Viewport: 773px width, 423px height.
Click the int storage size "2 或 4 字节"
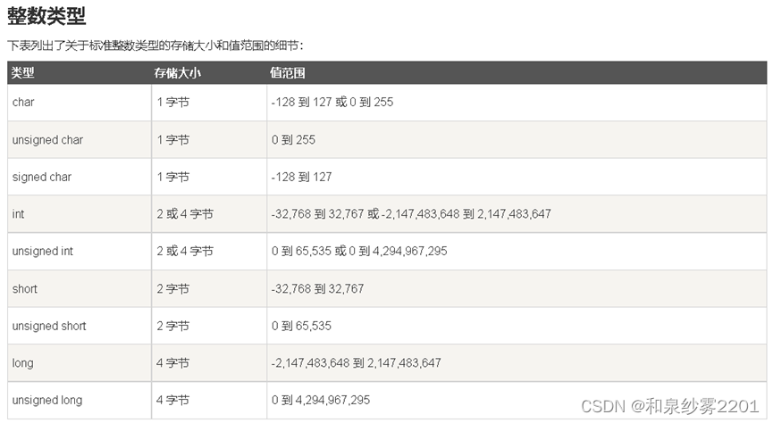click(185, 214)
